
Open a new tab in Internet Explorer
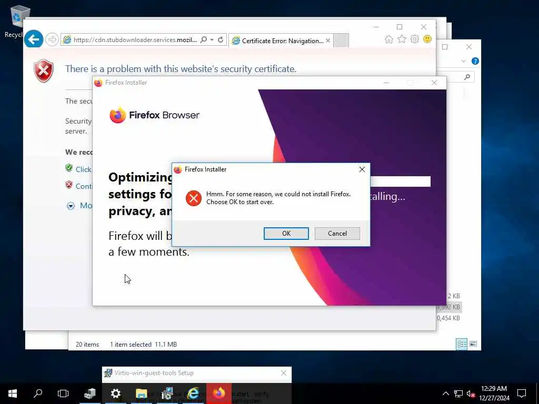pyautogui.click(x=341, y=40)
